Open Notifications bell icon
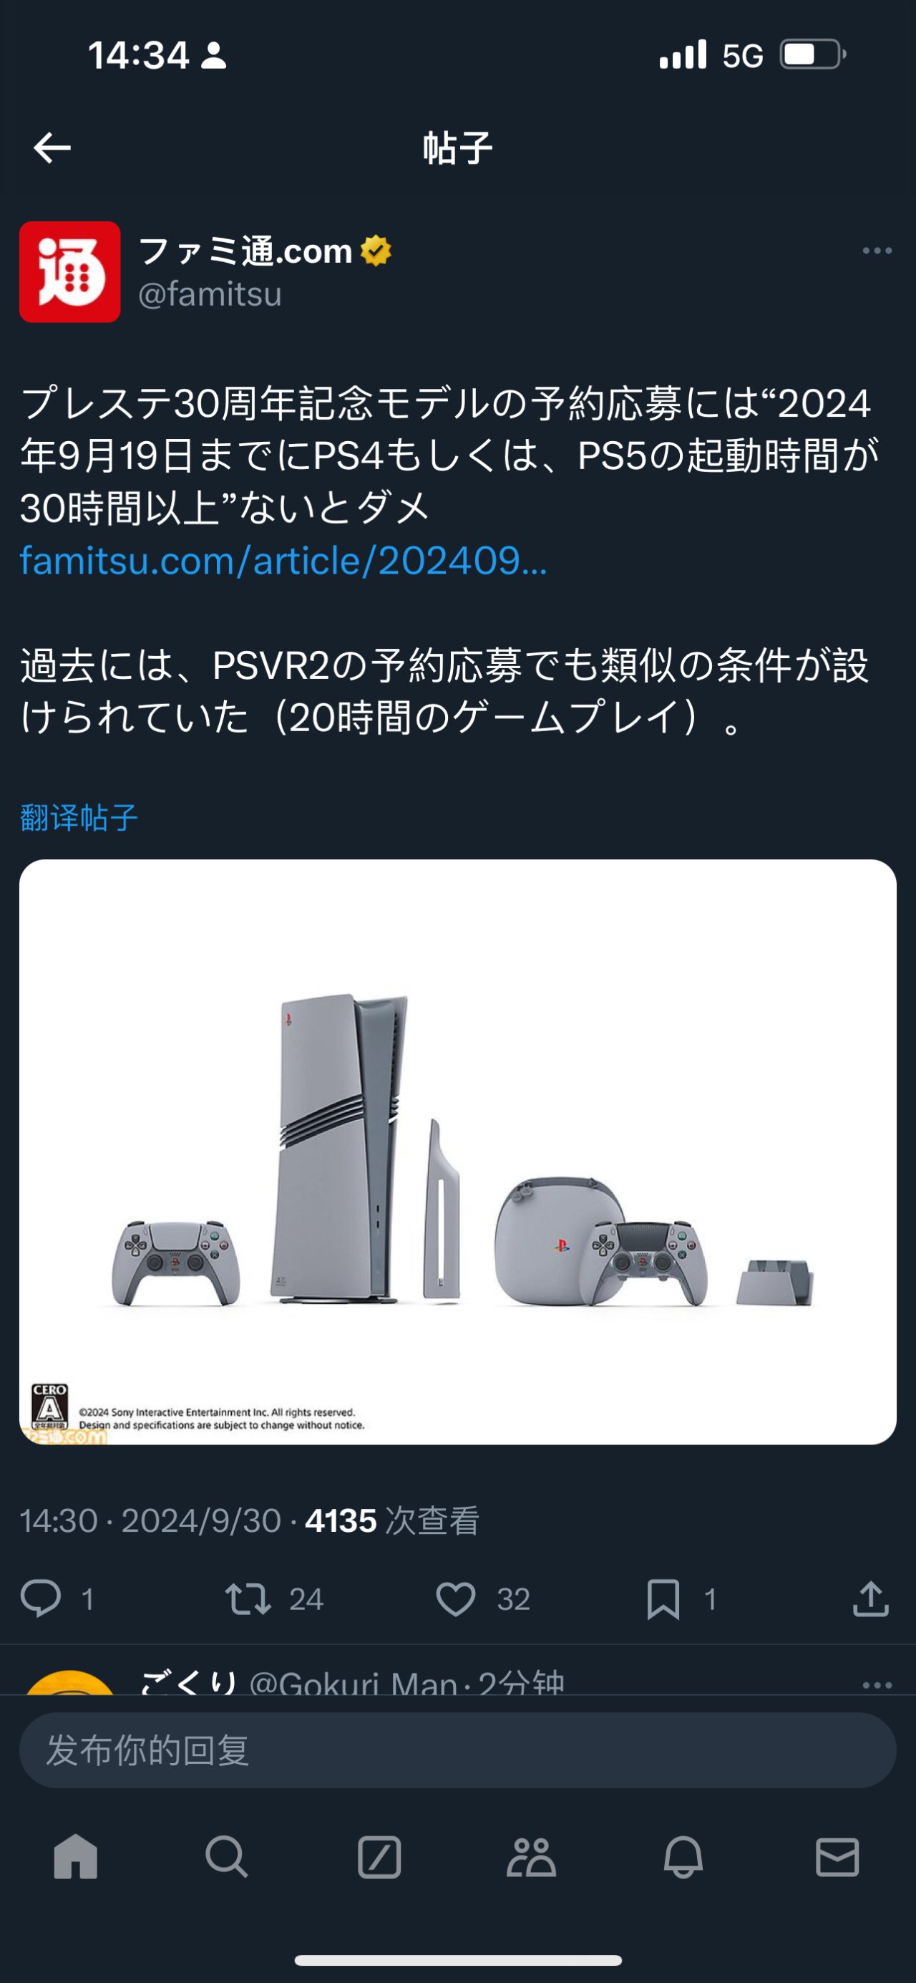Screen dimensions: 916x1983 683,1857
